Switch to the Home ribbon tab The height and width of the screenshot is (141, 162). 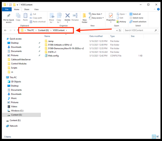(17, 9)
